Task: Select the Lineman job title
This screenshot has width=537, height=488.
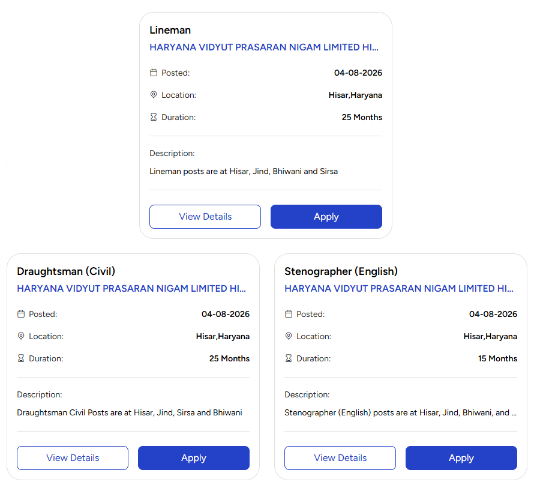Action: pos(170,30)
